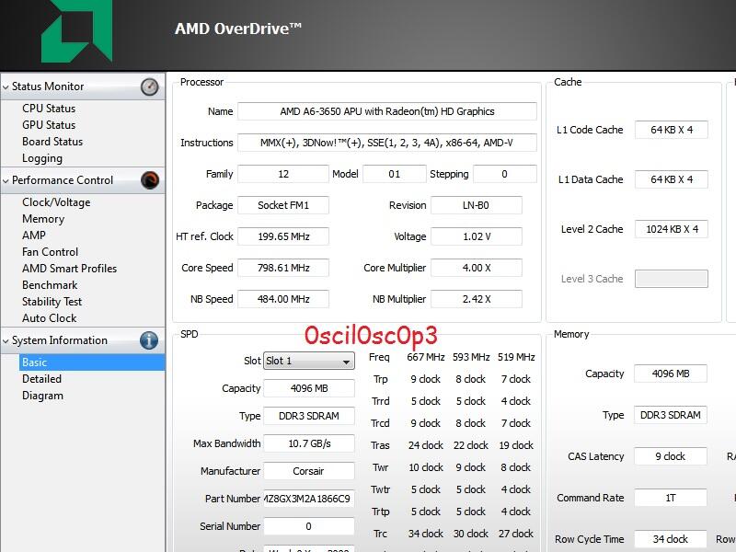Click the Voltage 1.02 V field
The image size is (736, 552).
tap(477, 236)
